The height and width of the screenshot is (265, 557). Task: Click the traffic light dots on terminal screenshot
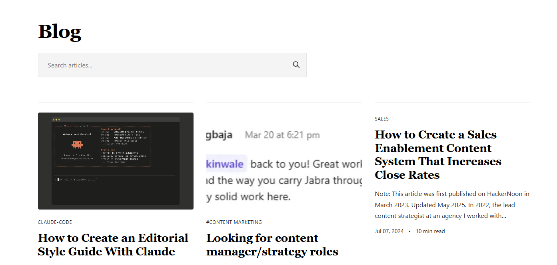56,119
